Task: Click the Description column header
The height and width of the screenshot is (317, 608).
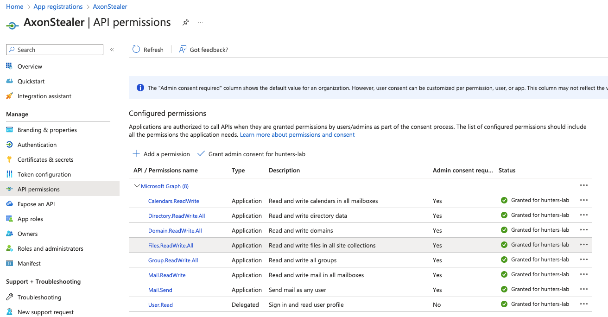Action: point(284,170)
